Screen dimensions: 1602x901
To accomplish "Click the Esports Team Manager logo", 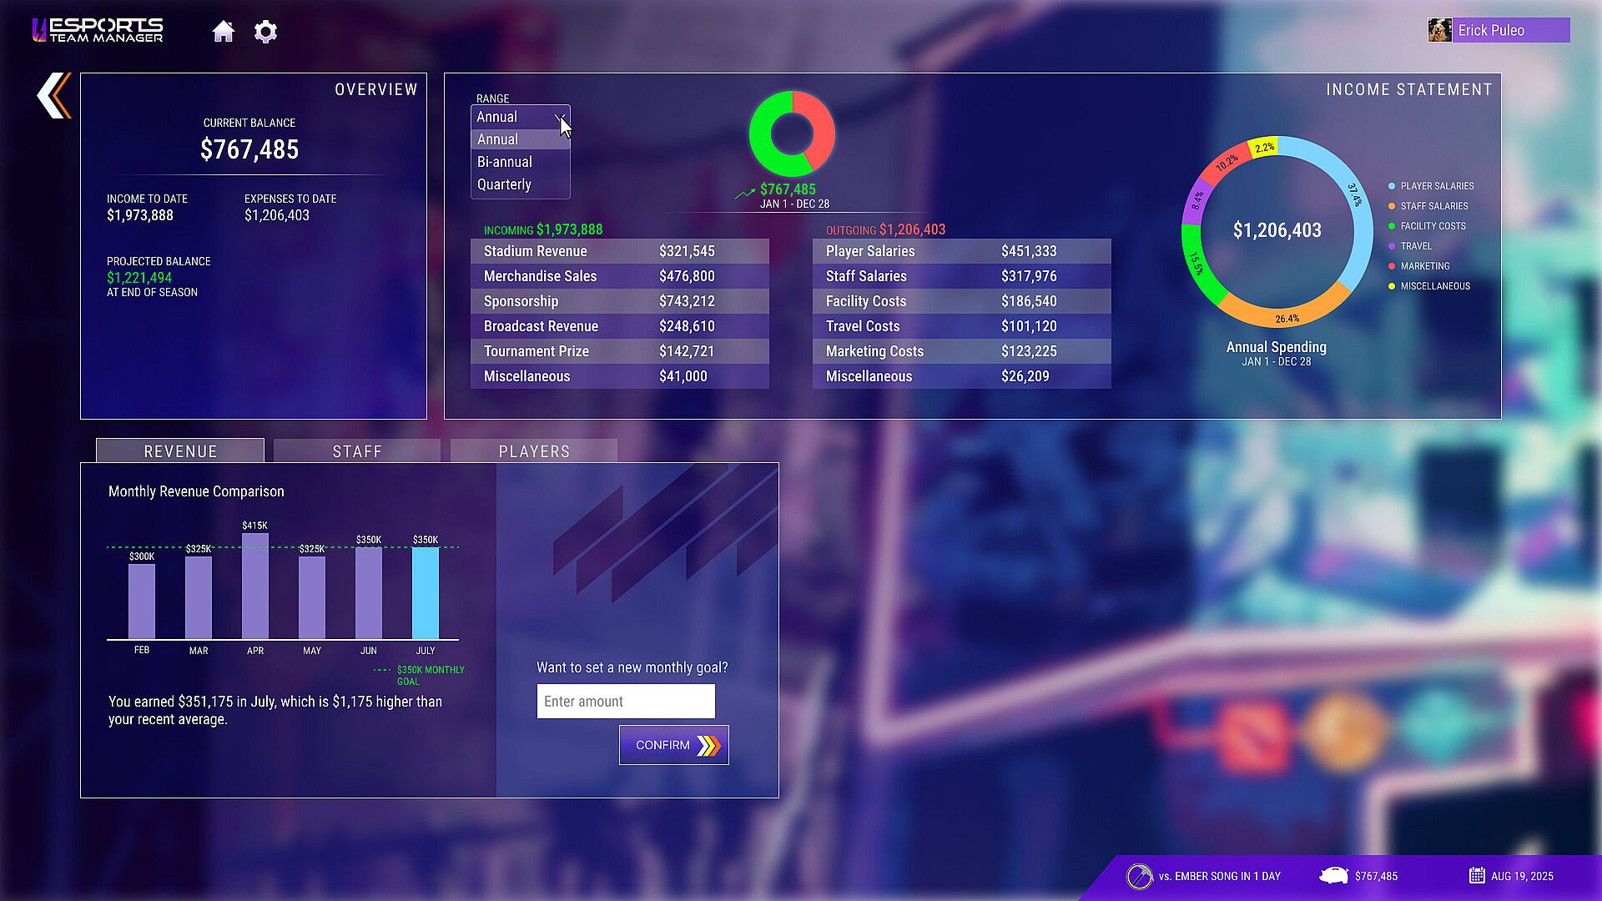I will click(x=98, y=31).
